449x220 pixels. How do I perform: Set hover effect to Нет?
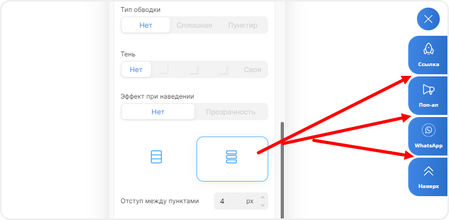click(x=158, y=112)
